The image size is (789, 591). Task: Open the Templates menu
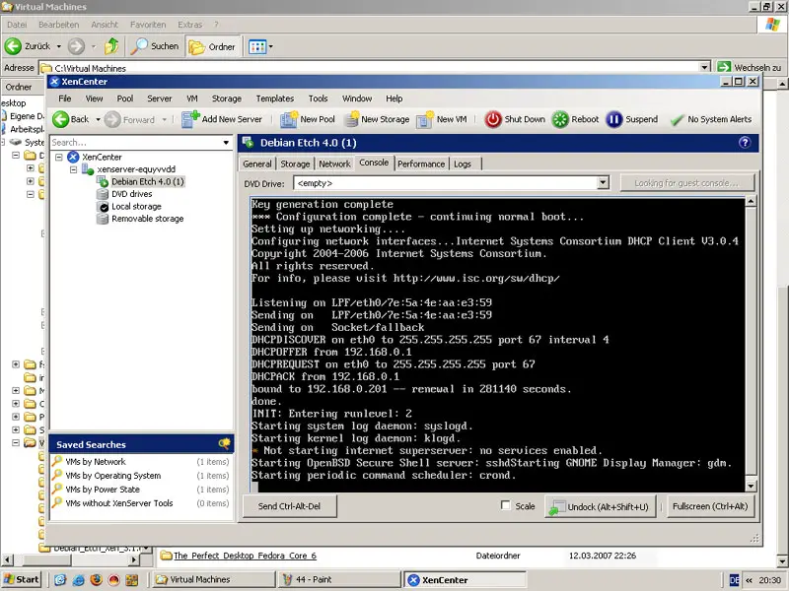275,98
